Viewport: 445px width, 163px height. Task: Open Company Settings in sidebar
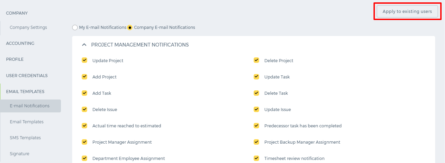pyautogui.click(x=28, y=27)
